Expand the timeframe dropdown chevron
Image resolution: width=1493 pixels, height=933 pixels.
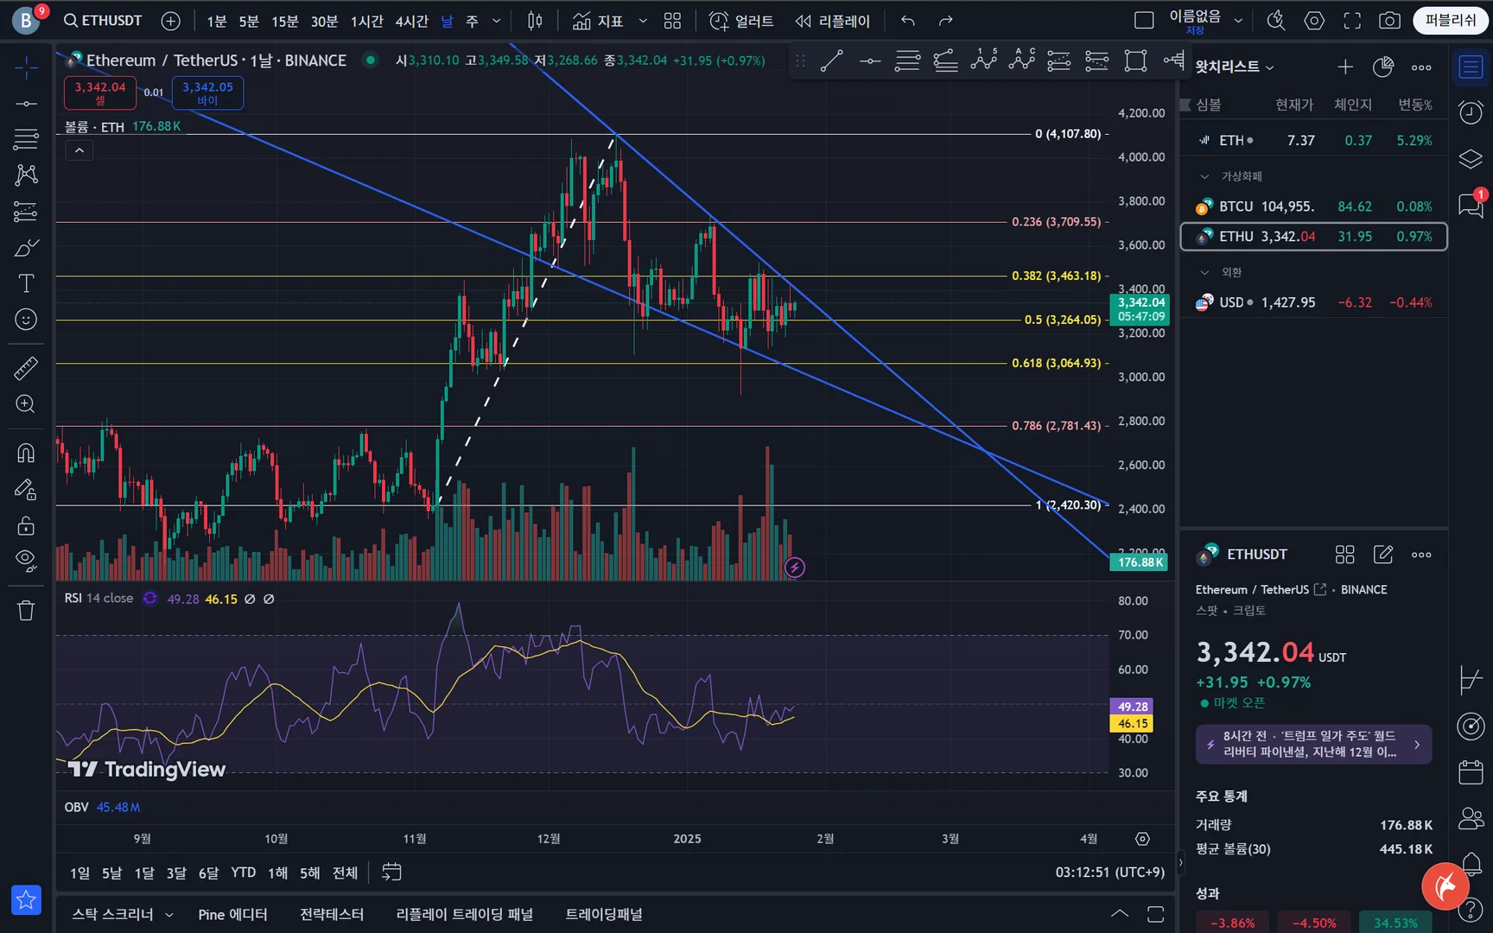coord(496,21)
